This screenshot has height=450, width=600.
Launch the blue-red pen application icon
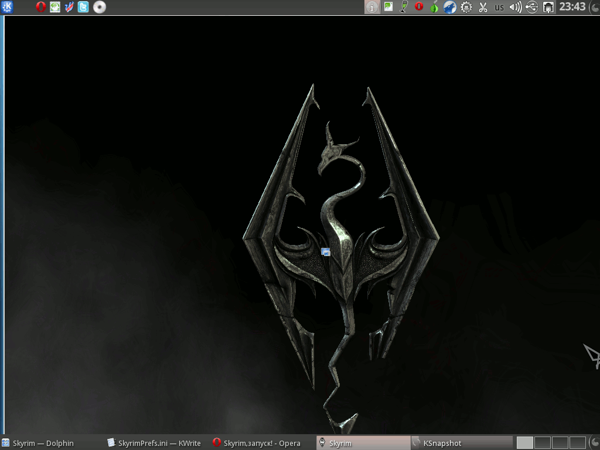click(69, 7)
